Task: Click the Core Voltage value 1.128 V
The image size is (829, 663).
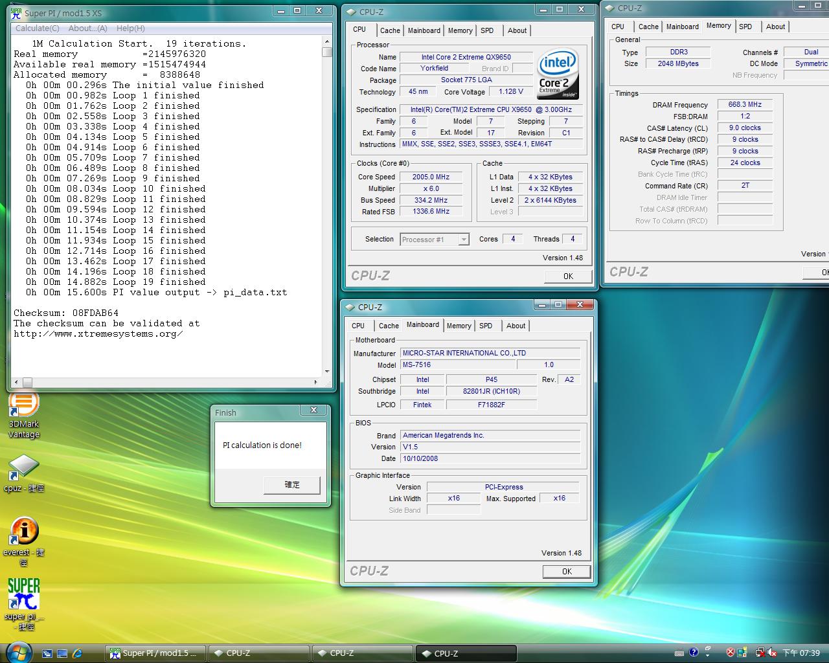Action: pos(511,91)
